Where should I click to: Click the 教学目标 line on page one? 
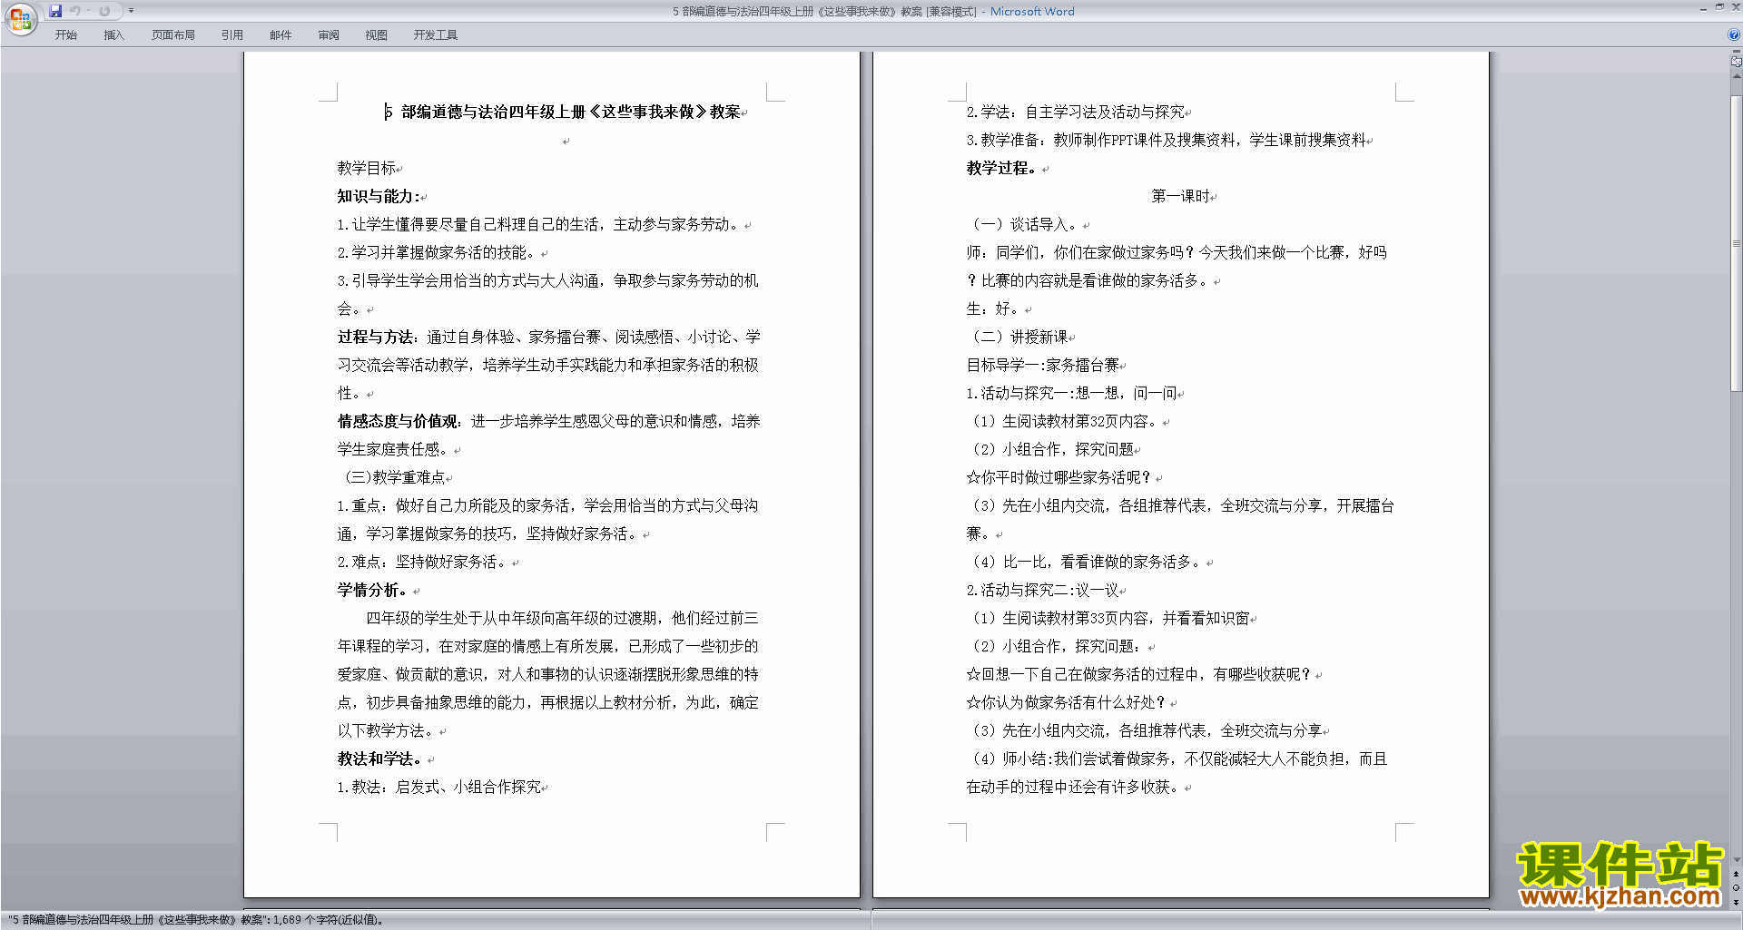click(368, 168)
